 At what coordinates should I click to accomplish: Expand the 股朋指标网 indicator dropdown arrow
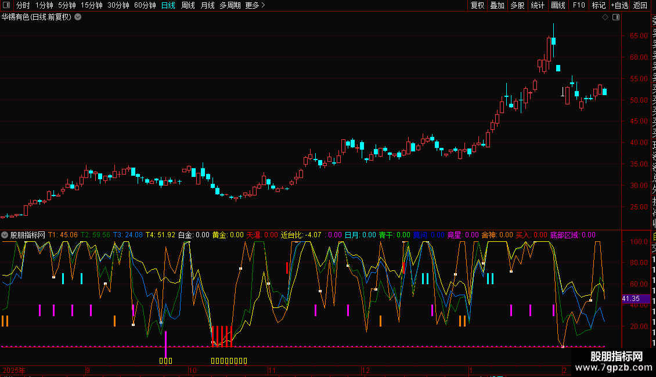tap(5, 235)
